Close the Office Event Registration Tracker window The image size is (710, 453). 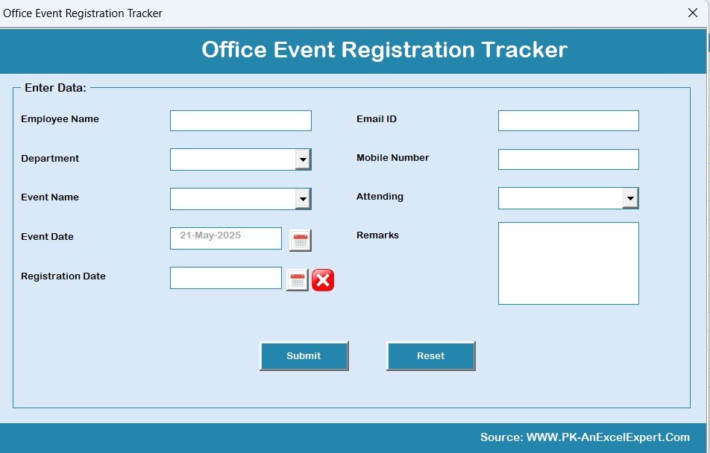[692, 13]
